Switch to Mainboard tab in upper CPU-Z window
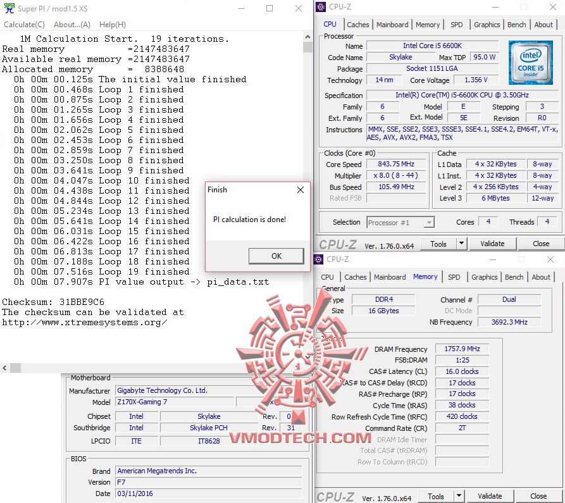The width and height of the screenshot is (565, 503). [x=392, y=25]
